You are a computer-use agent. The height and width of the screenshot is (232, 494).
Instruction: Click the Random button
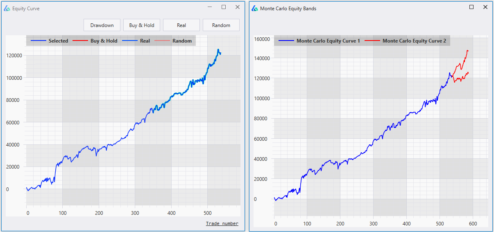click(221, 25)
